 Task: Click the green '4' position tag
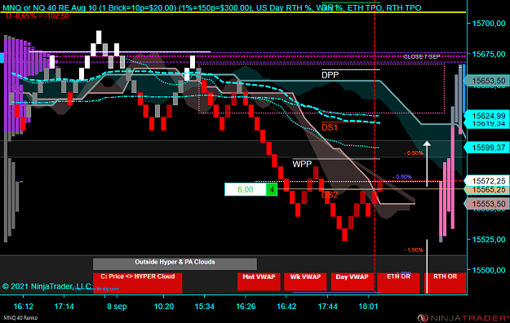pos(272,189)
